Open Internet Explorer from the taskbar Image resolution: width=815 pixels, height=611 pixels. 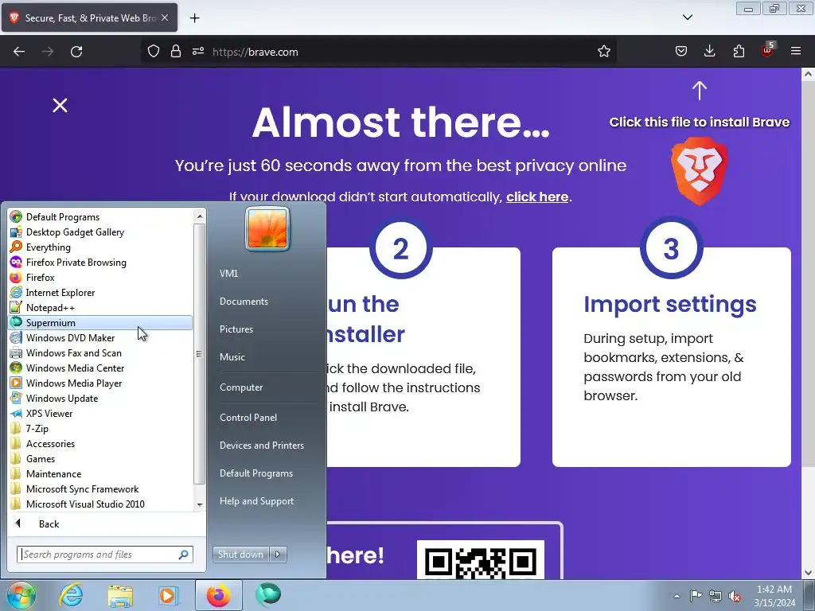click(x=70, y=595)
